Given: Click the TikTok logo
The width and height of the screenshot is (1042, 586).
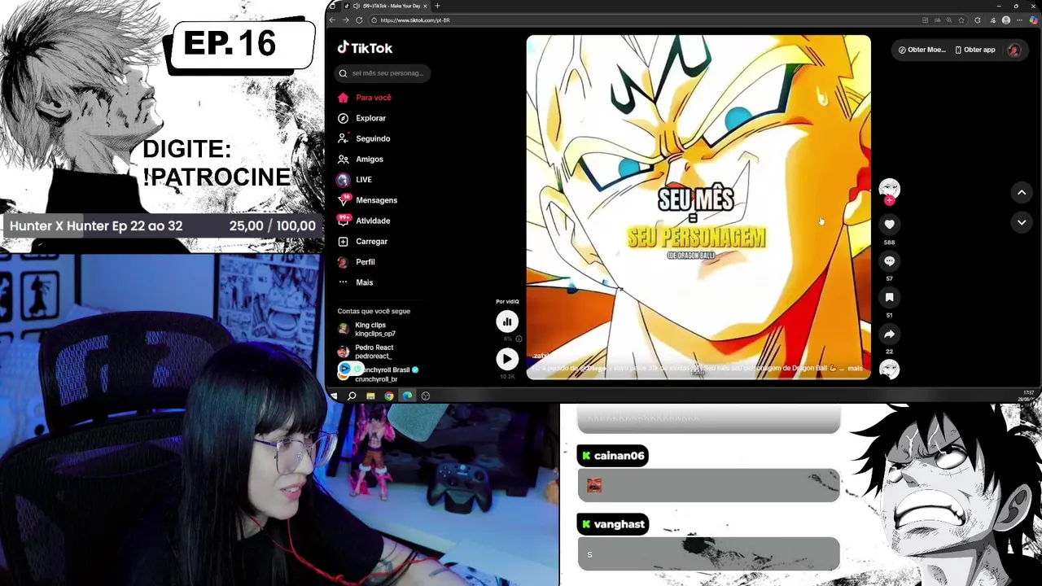Looking at the screenshot, I should [365, 48].
